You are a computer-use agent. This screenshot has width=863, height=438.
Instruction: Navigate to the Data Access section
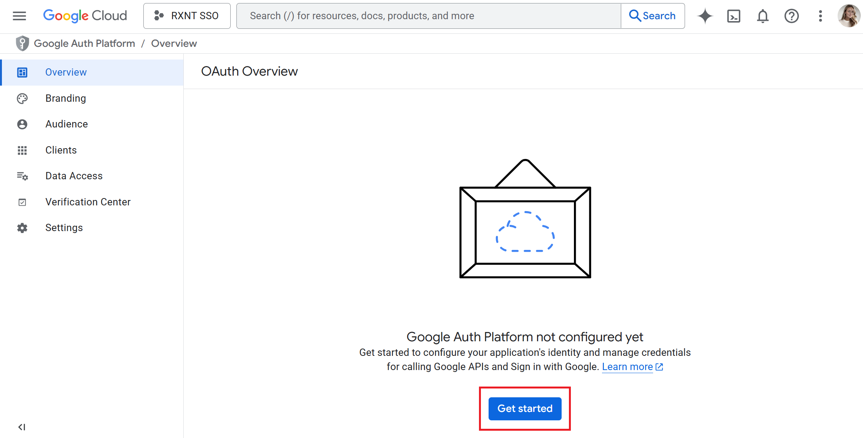pyautogui.click(x=74, y=176)
